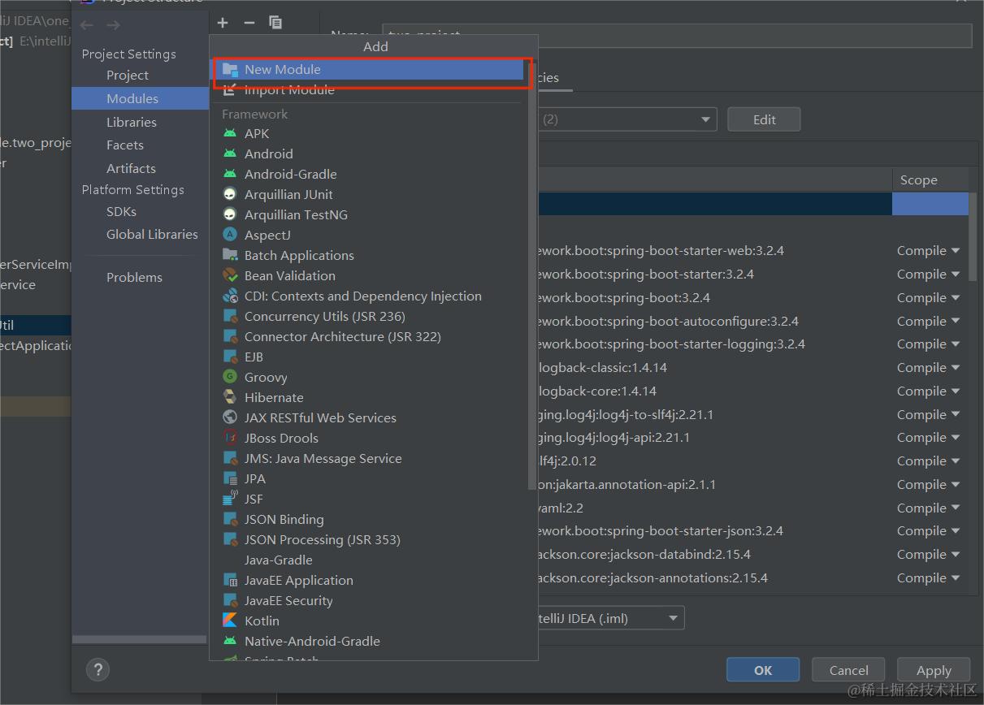
Task: Click the settings sidebar horizontal scrollbar
Action: [139, 640]
